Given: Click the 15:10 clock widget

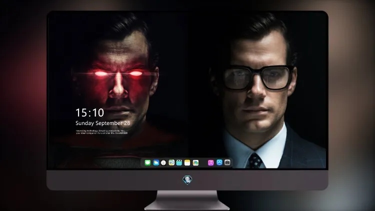Looking at the screenshot, I should click(89, 112).
